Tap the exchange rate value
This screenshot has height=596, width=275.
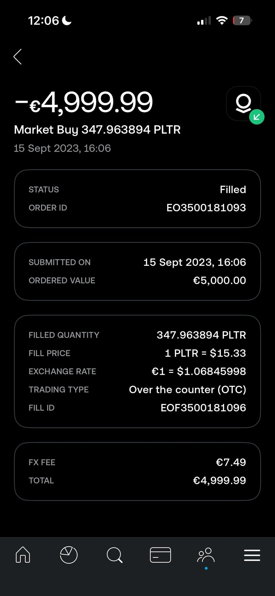pos(199,371)
